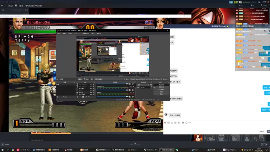270x152 pixels.
Task: Open the capture Mode dropdown in source toolbar
Action: (x=110, y=79)
